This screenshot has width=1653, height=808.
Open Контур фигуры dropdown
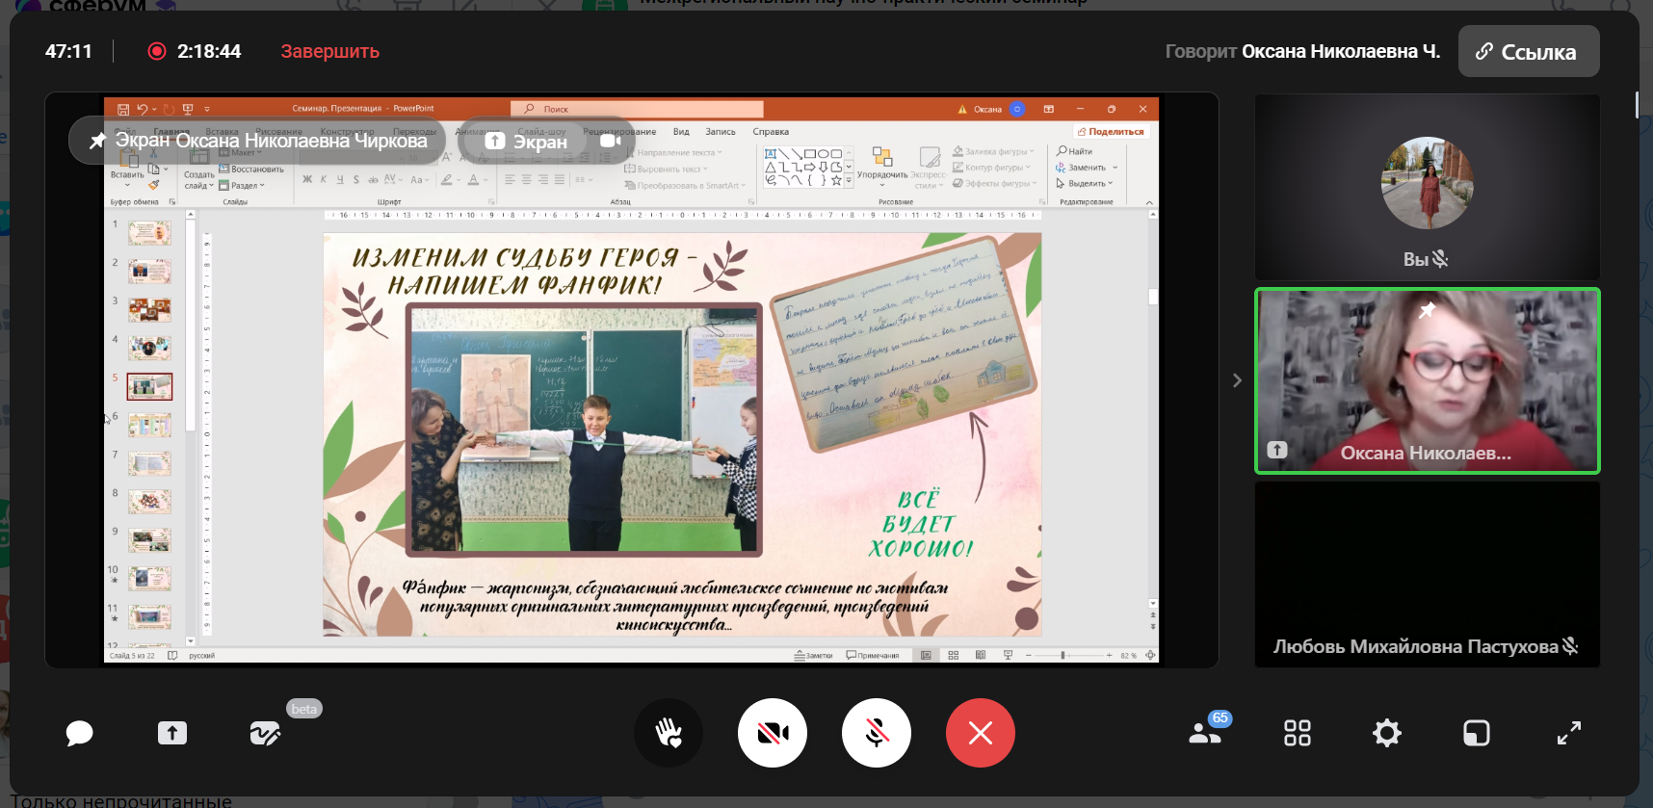(x=991, y=168)
